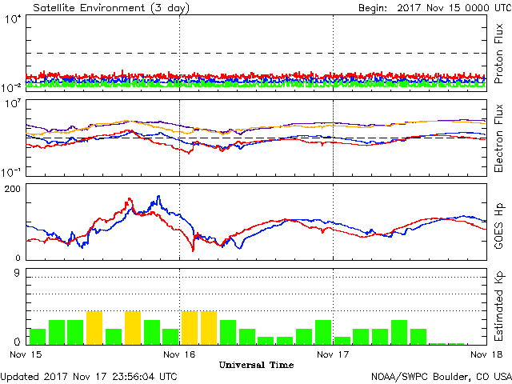Click the "Estimated Kp" axis label
This screenshot has height=384, width=512.
pyautogui.click(x=498, y=306)
